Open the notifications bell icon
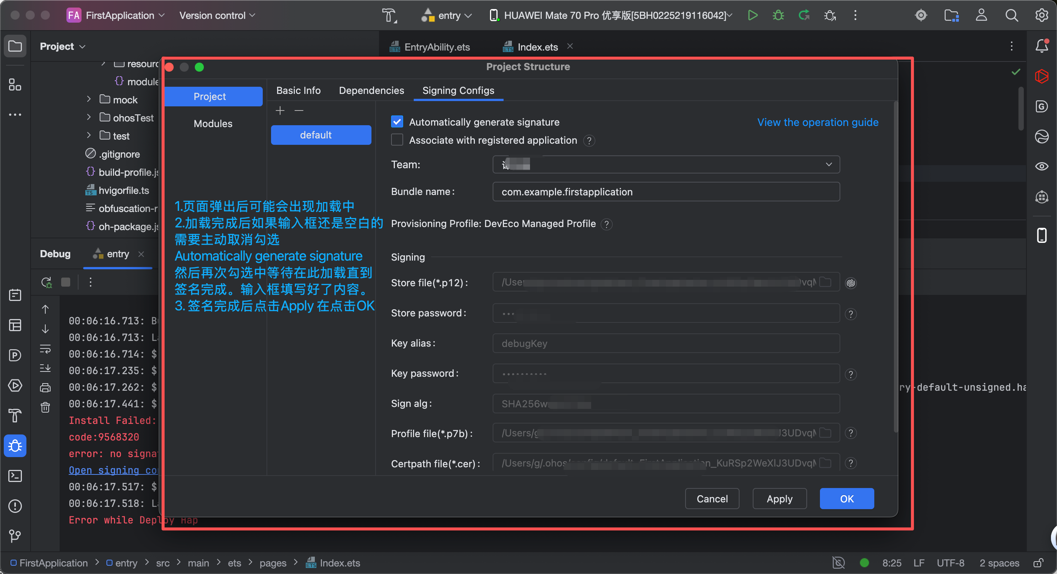This screenshot has width=1057, height=574. point(1042,46)
